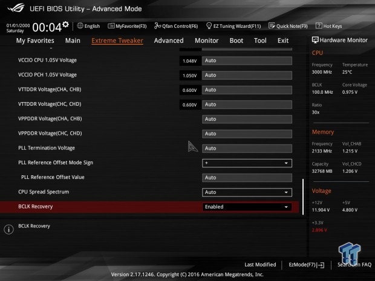Edit PLL Termination Voltage Auto field

(247, 149)
